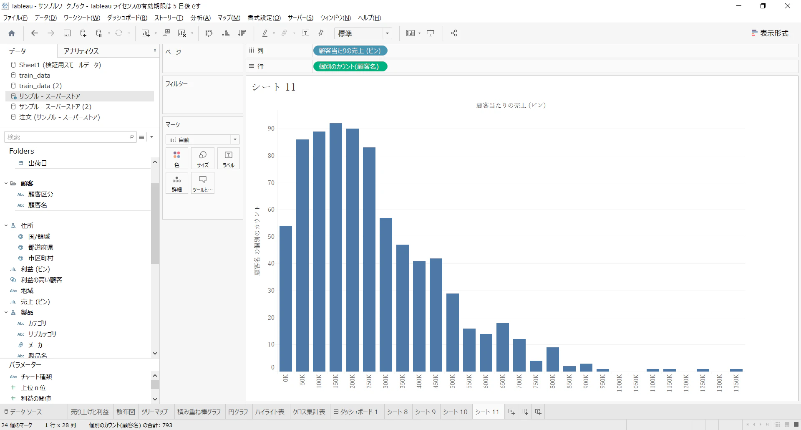Collapse the 顧客 folder
This screenshot has height=430, width=801.
6,183
